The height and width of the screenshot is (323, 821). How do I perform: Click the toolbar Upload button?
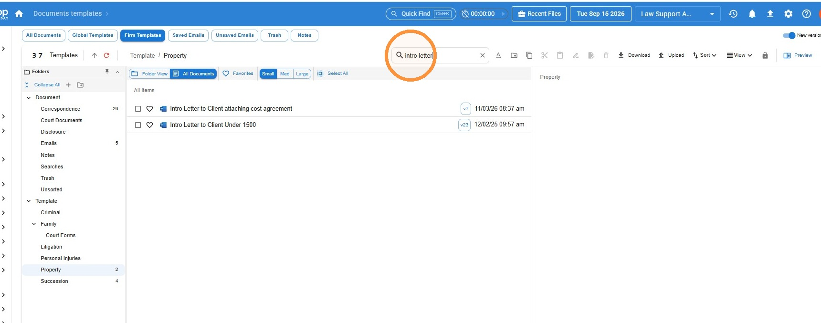coord(671,55)
